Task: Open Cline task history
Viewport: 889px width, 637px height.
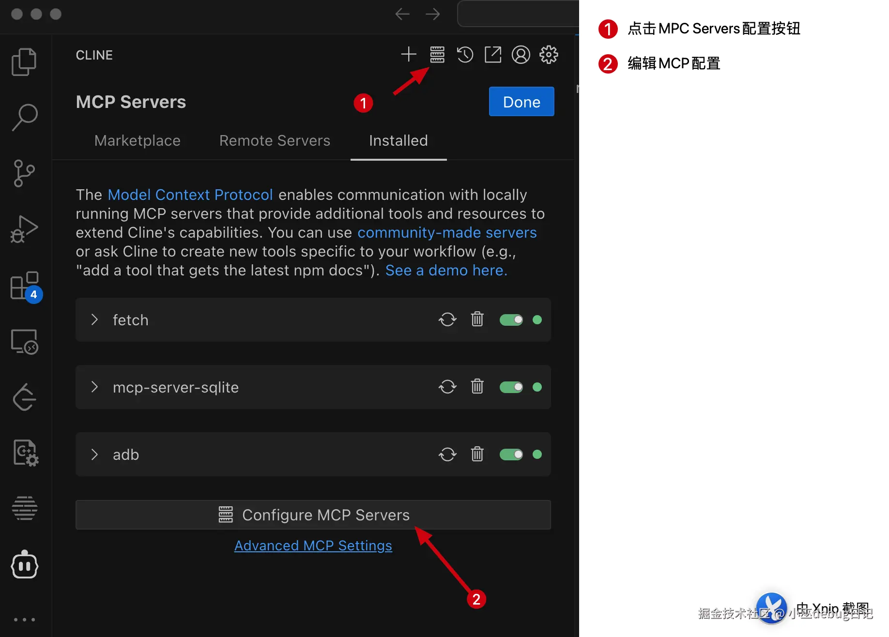Action: [465, 55]
